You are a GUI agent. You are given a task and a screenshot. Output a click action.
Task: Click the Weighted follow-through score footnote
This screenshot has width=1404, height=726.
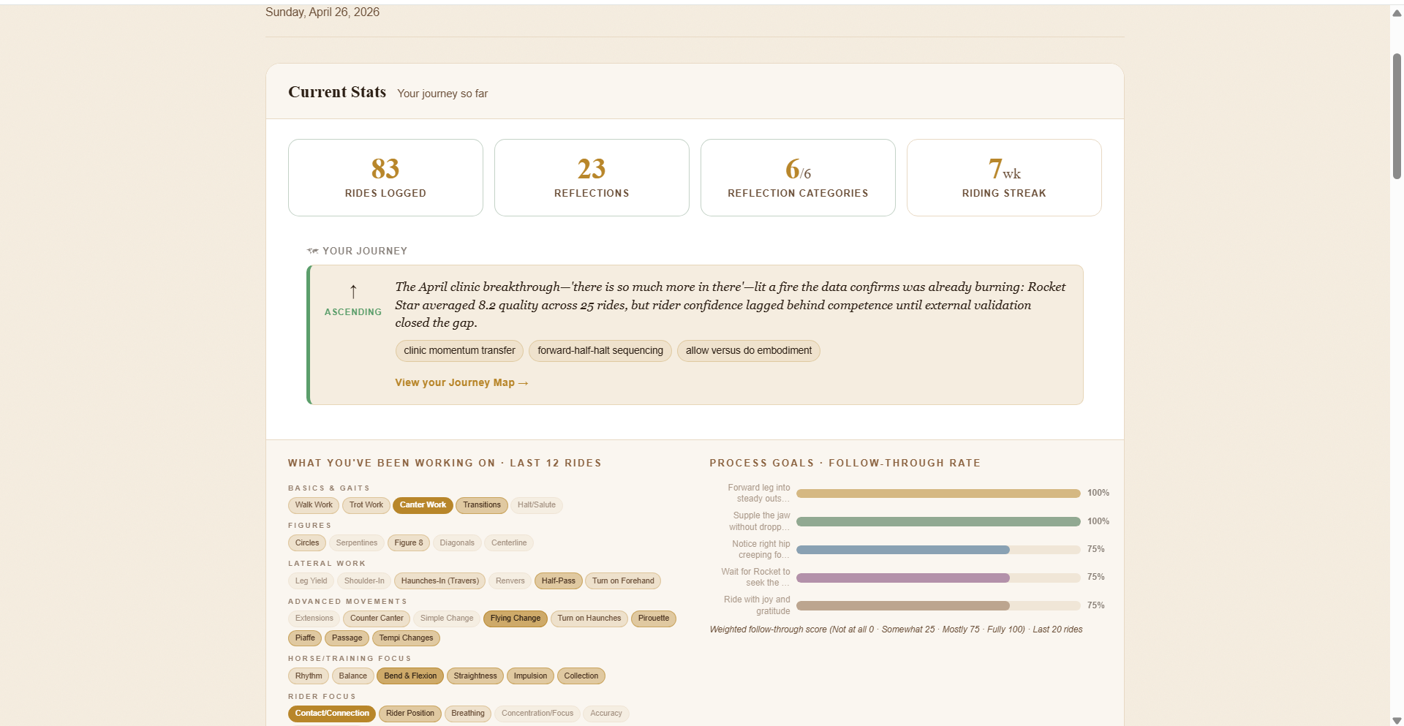point(896,629)
